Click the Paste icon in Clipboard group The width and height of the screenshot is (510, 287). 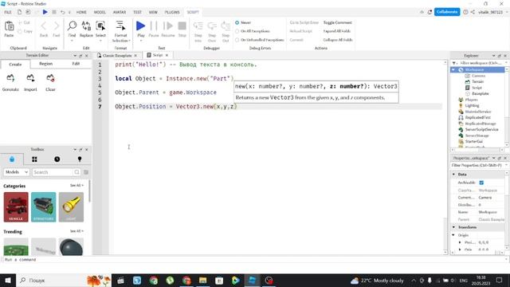tap(9, 26)
